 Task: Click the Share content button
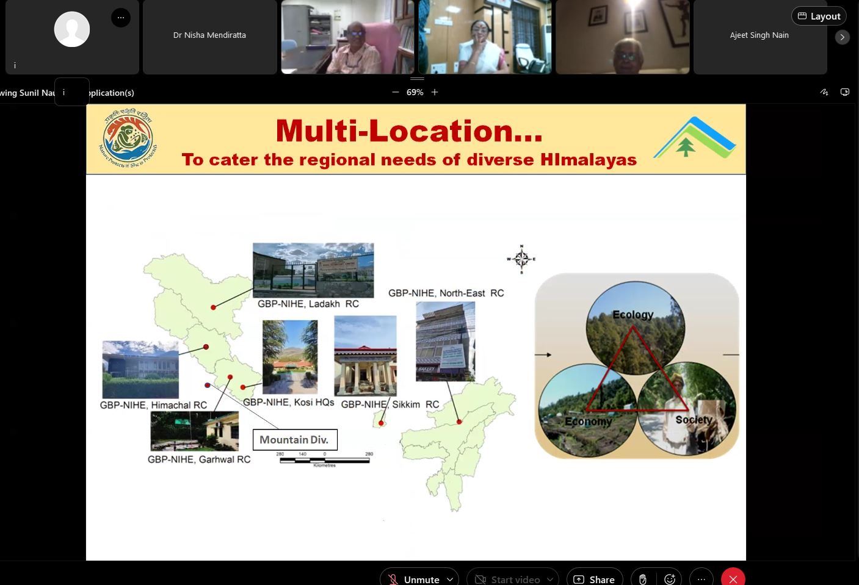point(594,579)
